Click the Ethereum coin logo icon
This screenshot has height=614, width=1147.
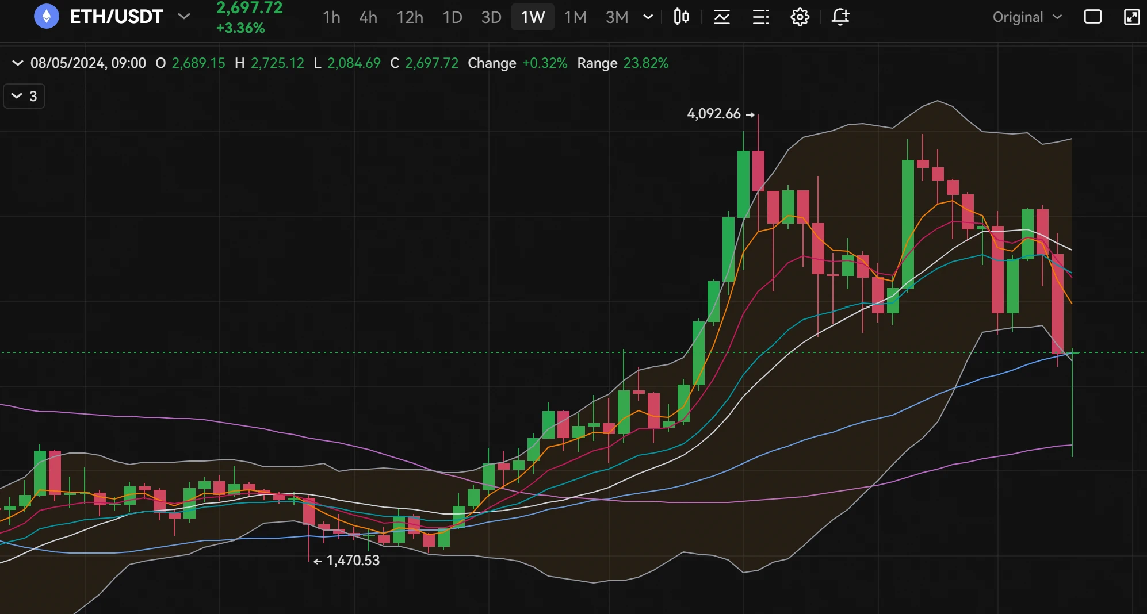click(x=47, y=16)
